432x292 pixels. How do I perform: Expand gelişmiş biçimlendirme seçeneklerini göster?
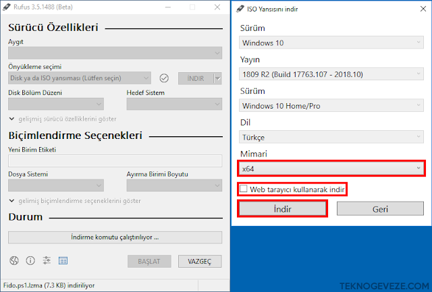[75, 201]
